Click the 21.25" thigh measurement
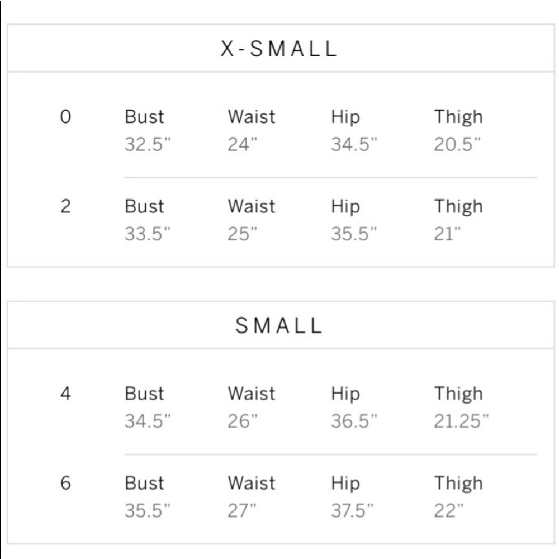 [x=461, y=421]
